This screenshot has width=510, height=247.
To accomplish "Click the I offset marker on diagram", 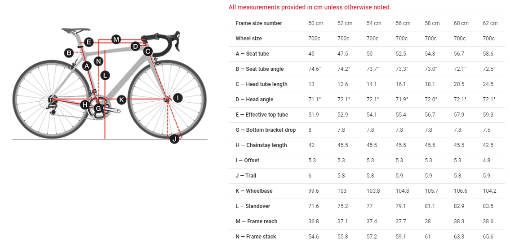I will [x=177, y=98].
